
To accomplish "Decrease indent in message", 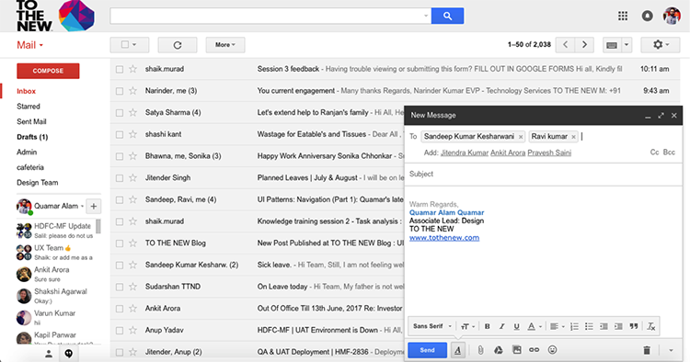I will click(604, 326).
